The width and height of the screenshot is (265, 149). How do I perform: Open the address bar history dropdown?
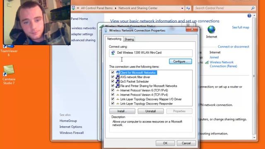click(182, 8)
